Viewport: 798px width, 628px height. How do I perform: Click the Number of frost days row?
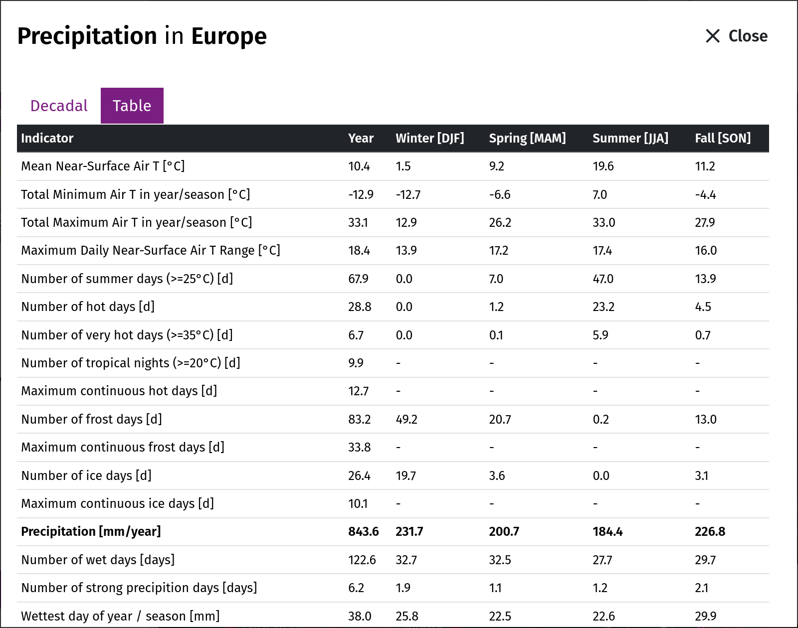393,419
